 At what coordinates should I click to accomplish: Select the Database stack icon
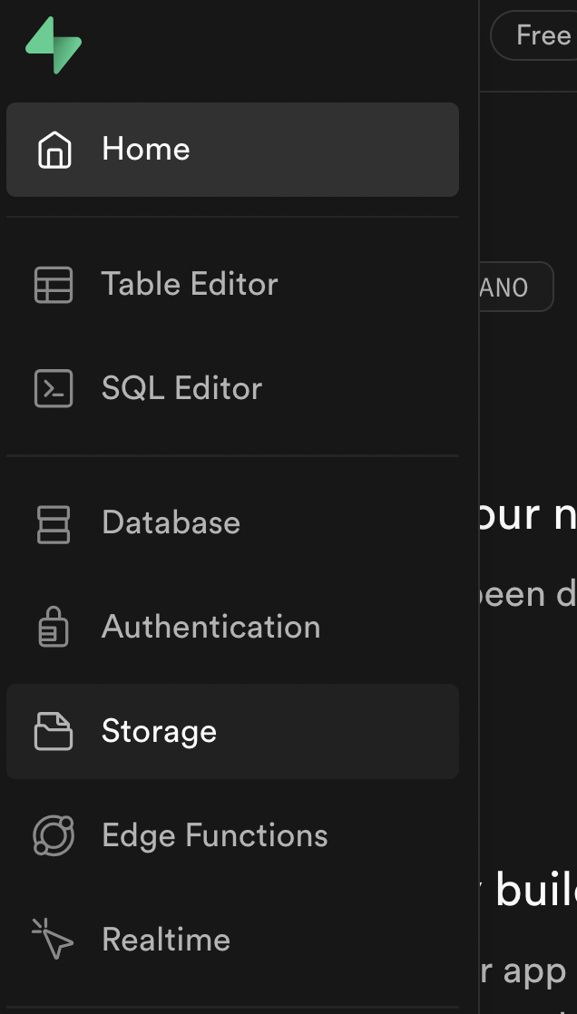[55, 522]
